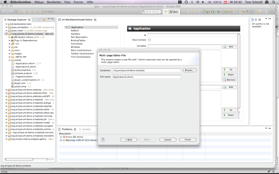Expand the Errors (82 items) node
The width and height of the screenshot is (279, 174).
61,137
